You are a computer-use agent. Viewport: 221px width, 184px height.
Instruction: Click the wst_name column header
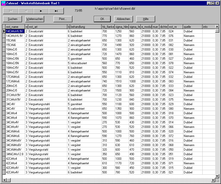click(x=15, y=27)
